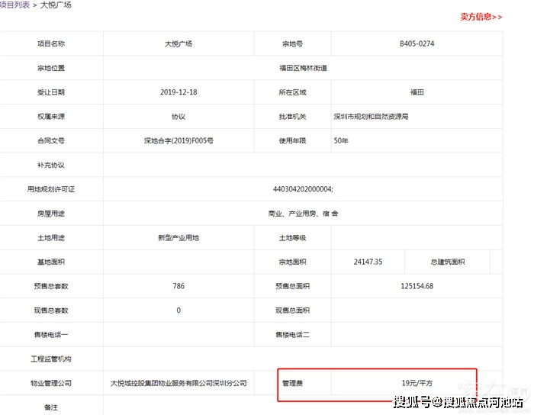534x415 pixels.
Task: Select the 使用年限 label
Action: pos(292,140)
